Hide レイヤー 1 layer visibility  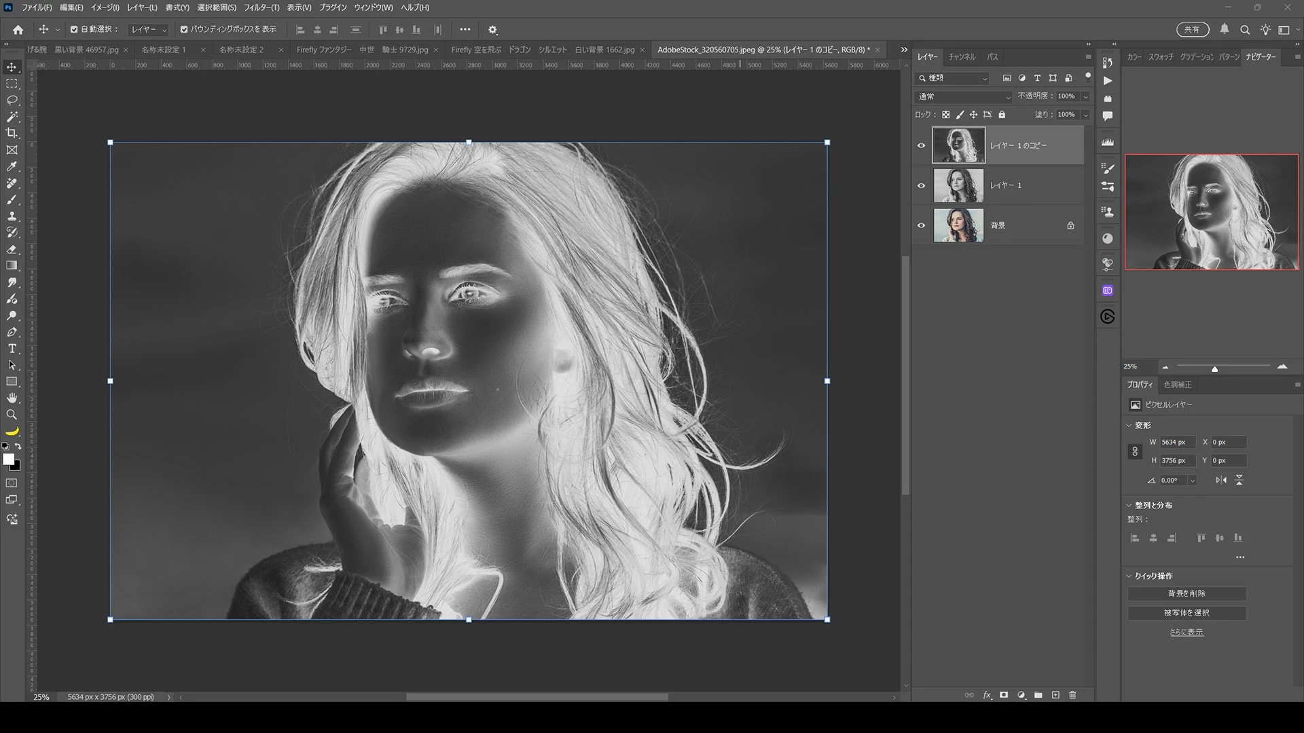pos(922,185)
